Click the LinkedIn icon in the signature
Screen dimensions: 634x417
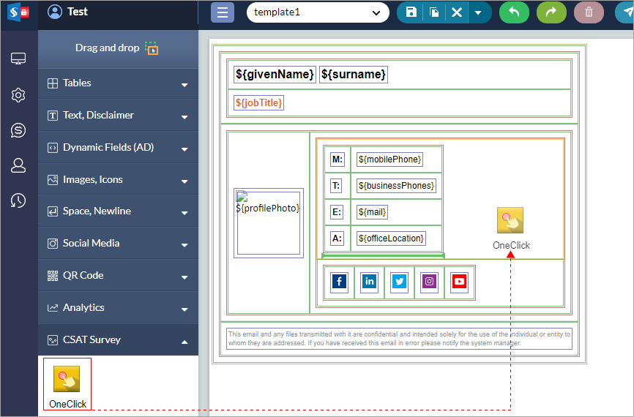370,282
